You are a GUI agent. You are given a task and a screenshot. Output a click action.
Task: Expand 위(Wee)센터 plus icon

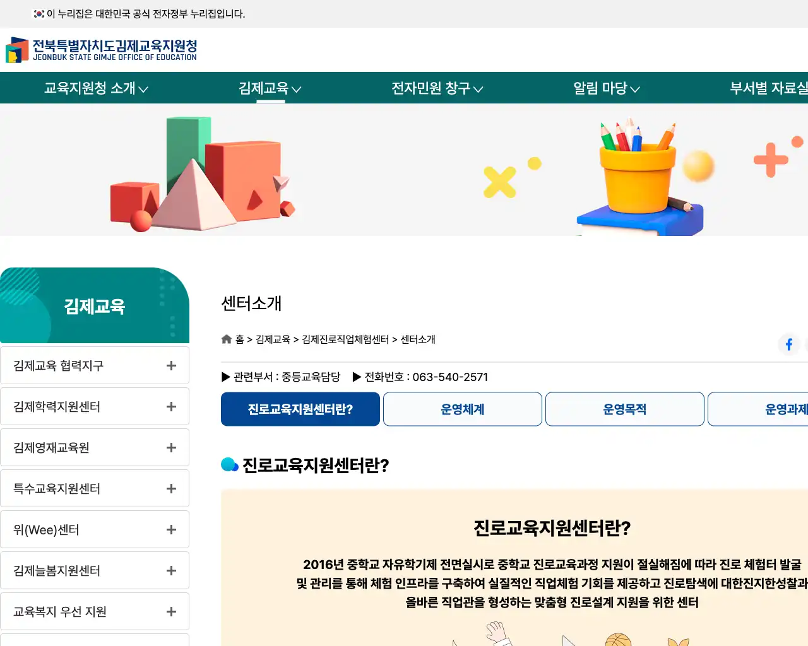(x=171, y=530)
